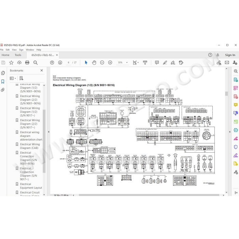This screenshot has width=239, height=239.
Task: Open bookmark Electrical Connection Diagram (S/N 9001~9016)
Action: click(x=28, y=158)
